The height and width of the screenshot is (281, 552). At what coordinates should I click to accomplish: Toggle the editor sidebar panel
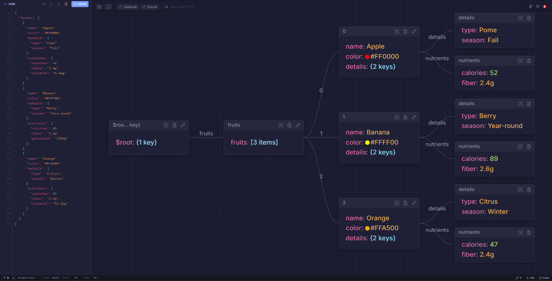99,7
